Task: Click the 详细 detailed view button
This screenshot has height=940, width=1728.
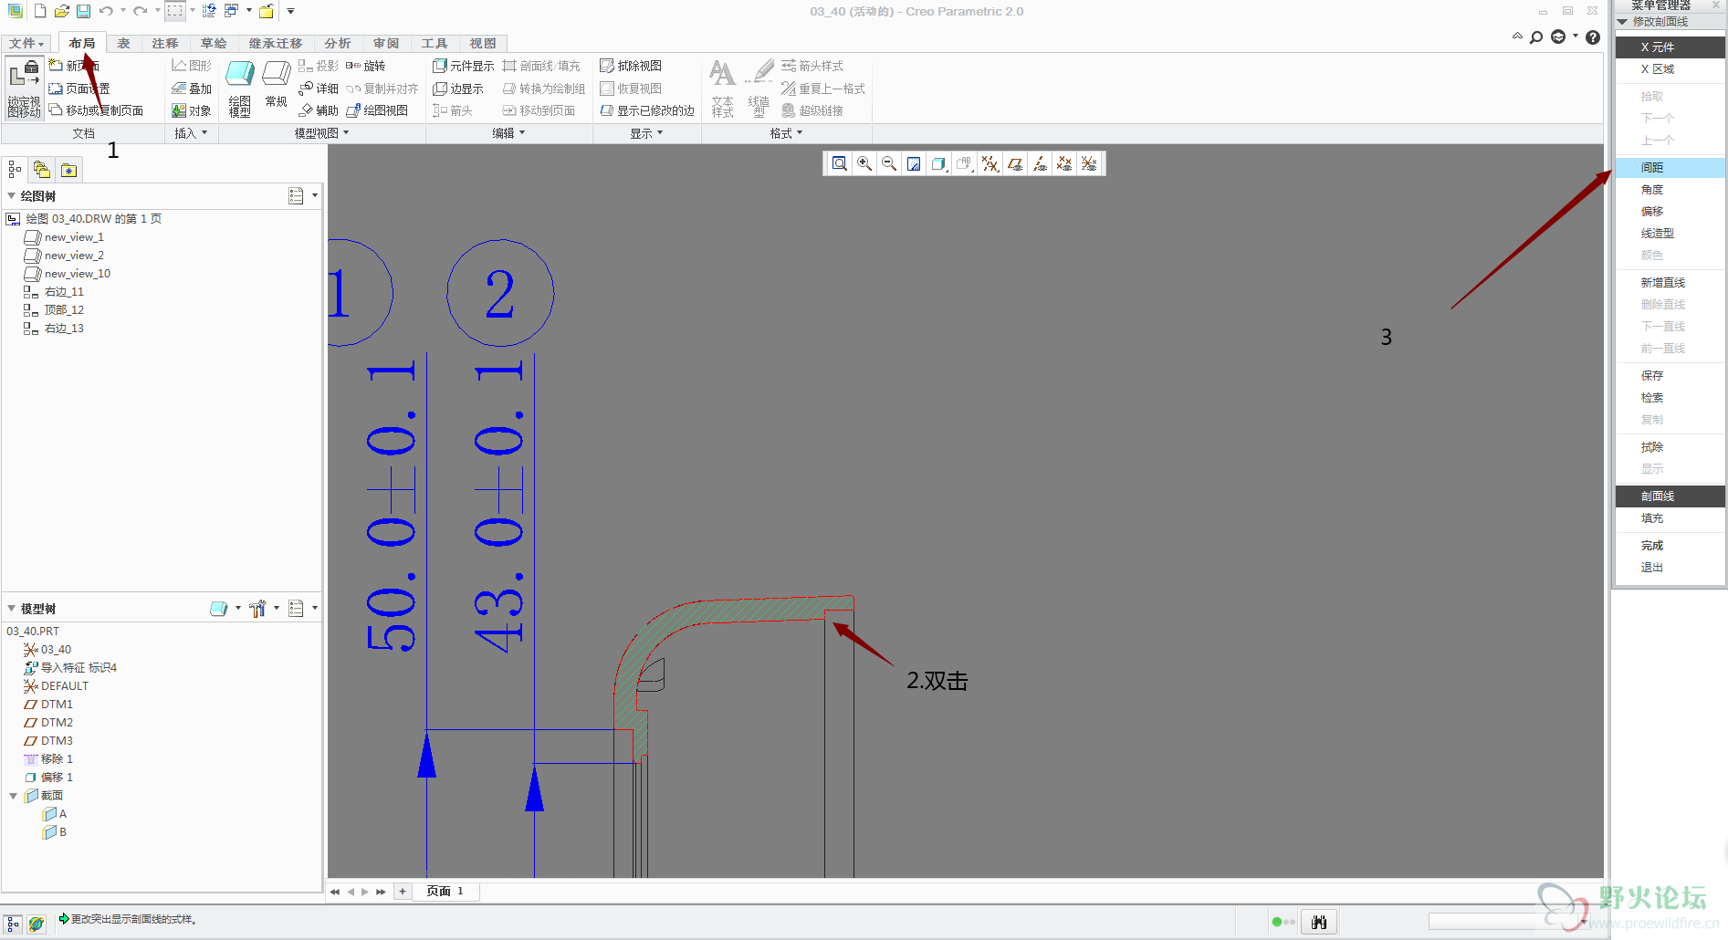Action: pyautogui.click(x=319, y=89)
